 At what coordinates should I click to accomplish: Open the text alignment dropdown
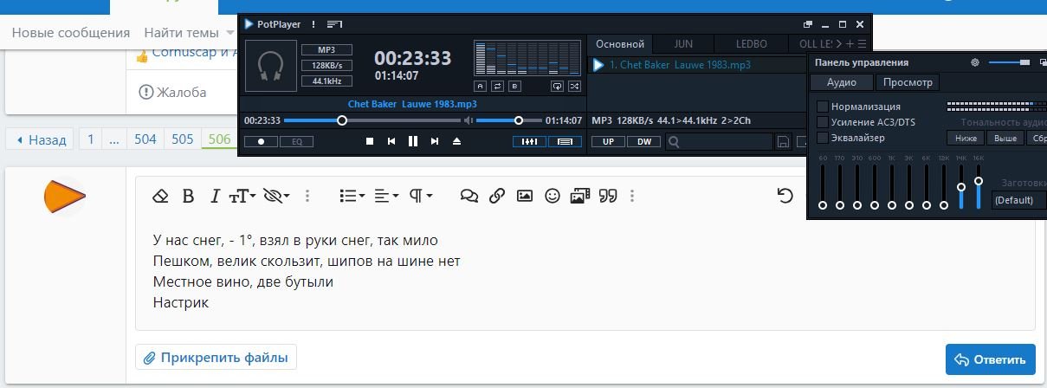(386, 197)
